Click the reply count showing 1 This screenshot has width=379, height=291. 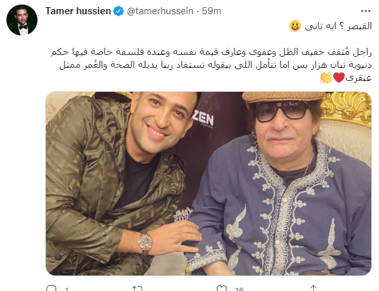point(67,289)
